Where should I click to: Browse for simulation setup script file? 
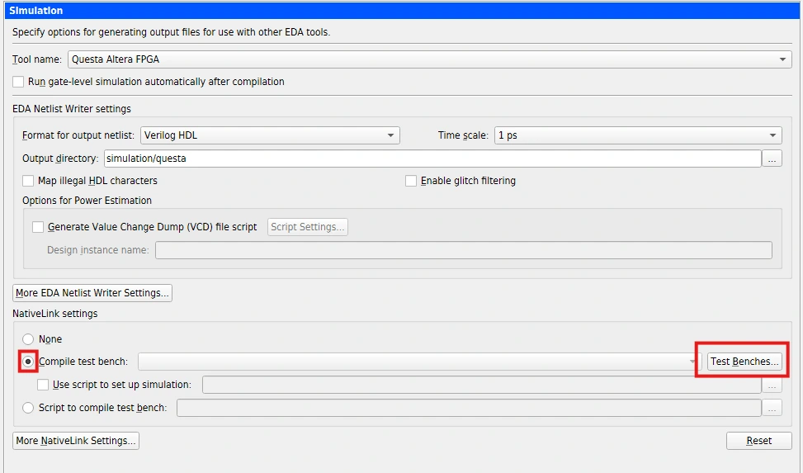tap(772, 385)
